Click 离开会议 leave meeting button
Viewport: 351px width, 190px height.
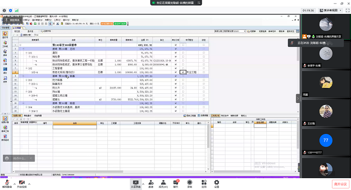(340, 184)
